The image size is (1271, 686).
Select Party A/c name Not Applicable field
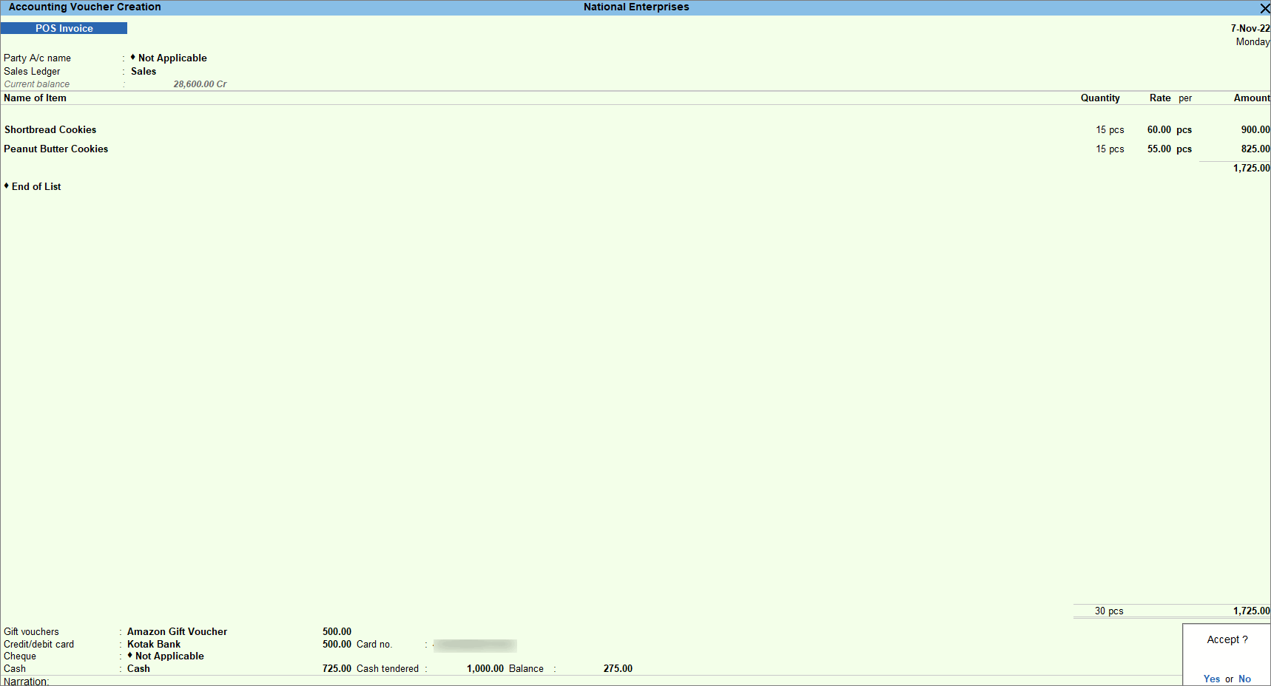pos(169,58)
